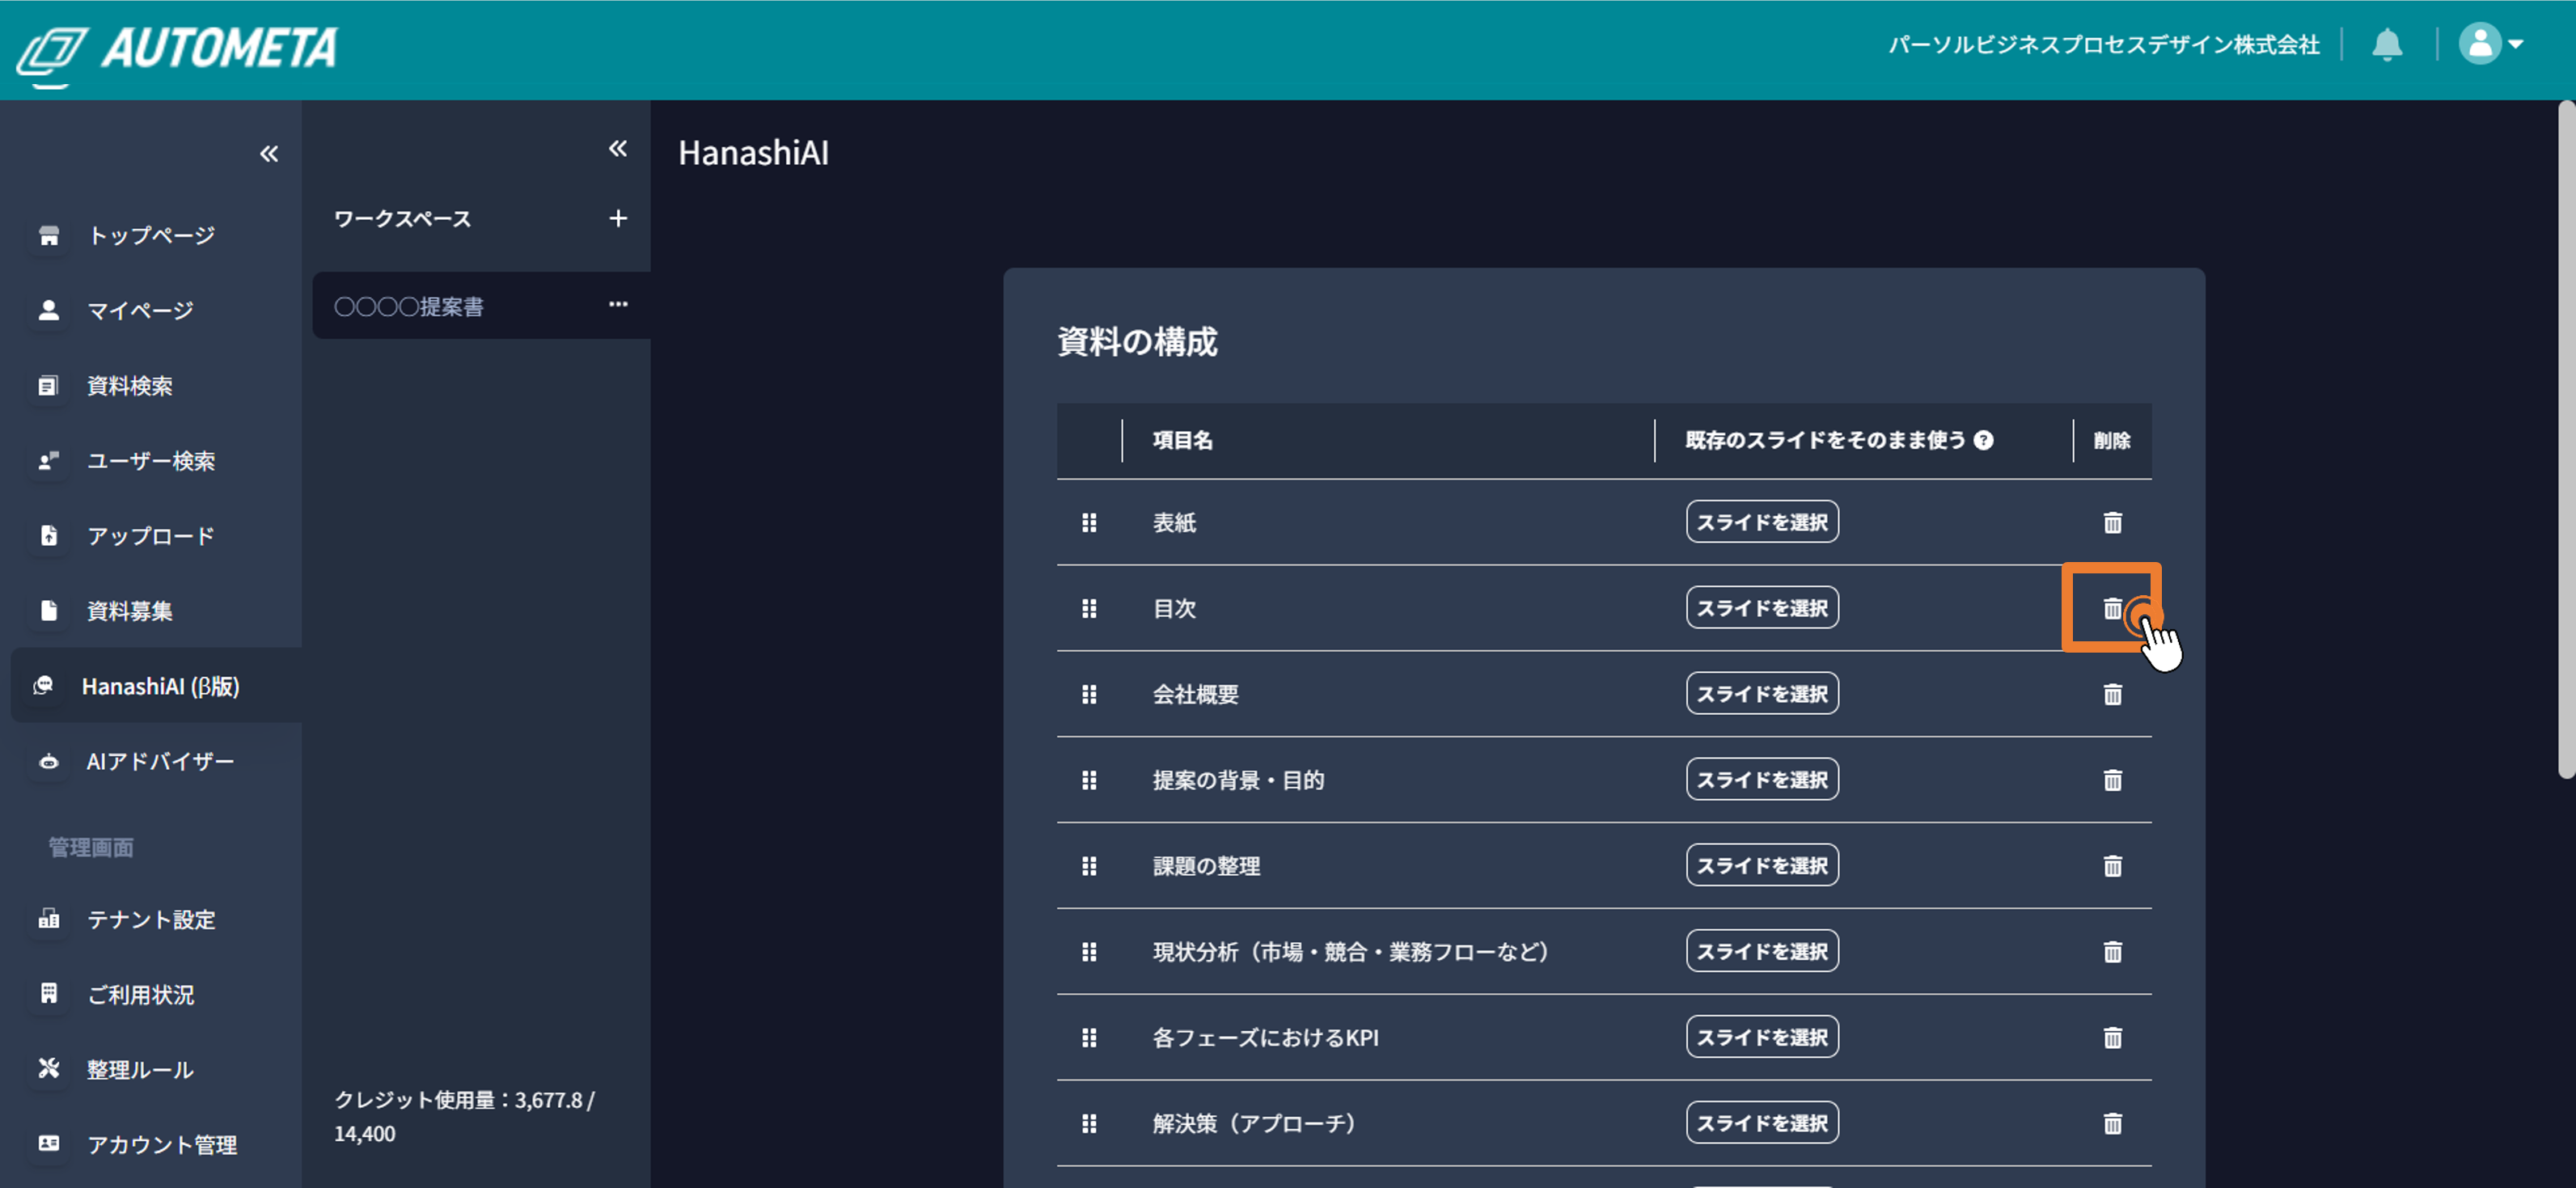This screenshot has height=1188, width=2576.
Task: Delete 解決策（アプローチ） with trash icon
Action: pos(2112,1124)
